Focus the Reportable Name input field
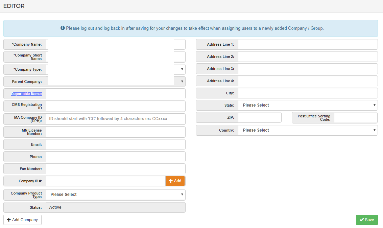Viewport: 383px width, 228px height. pyautogui.click(x=115, y=94)
